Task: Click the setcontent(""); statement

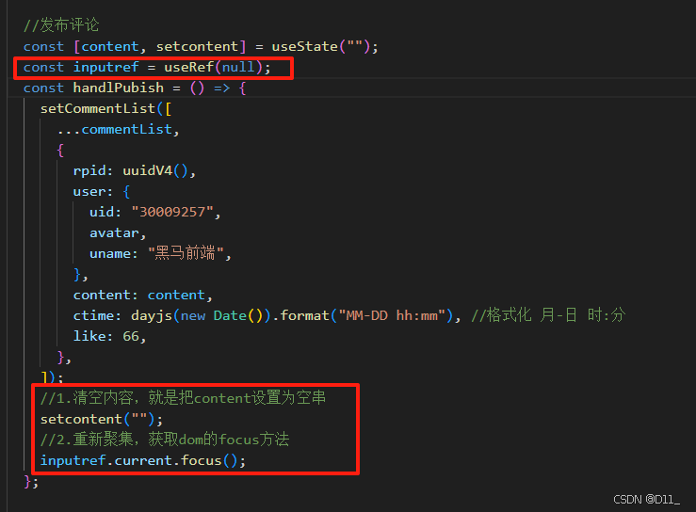Action: pos(102,419)
